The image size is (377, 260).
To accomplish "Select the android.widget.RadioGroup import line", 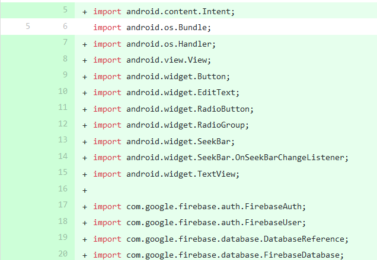I will (171, 125).
